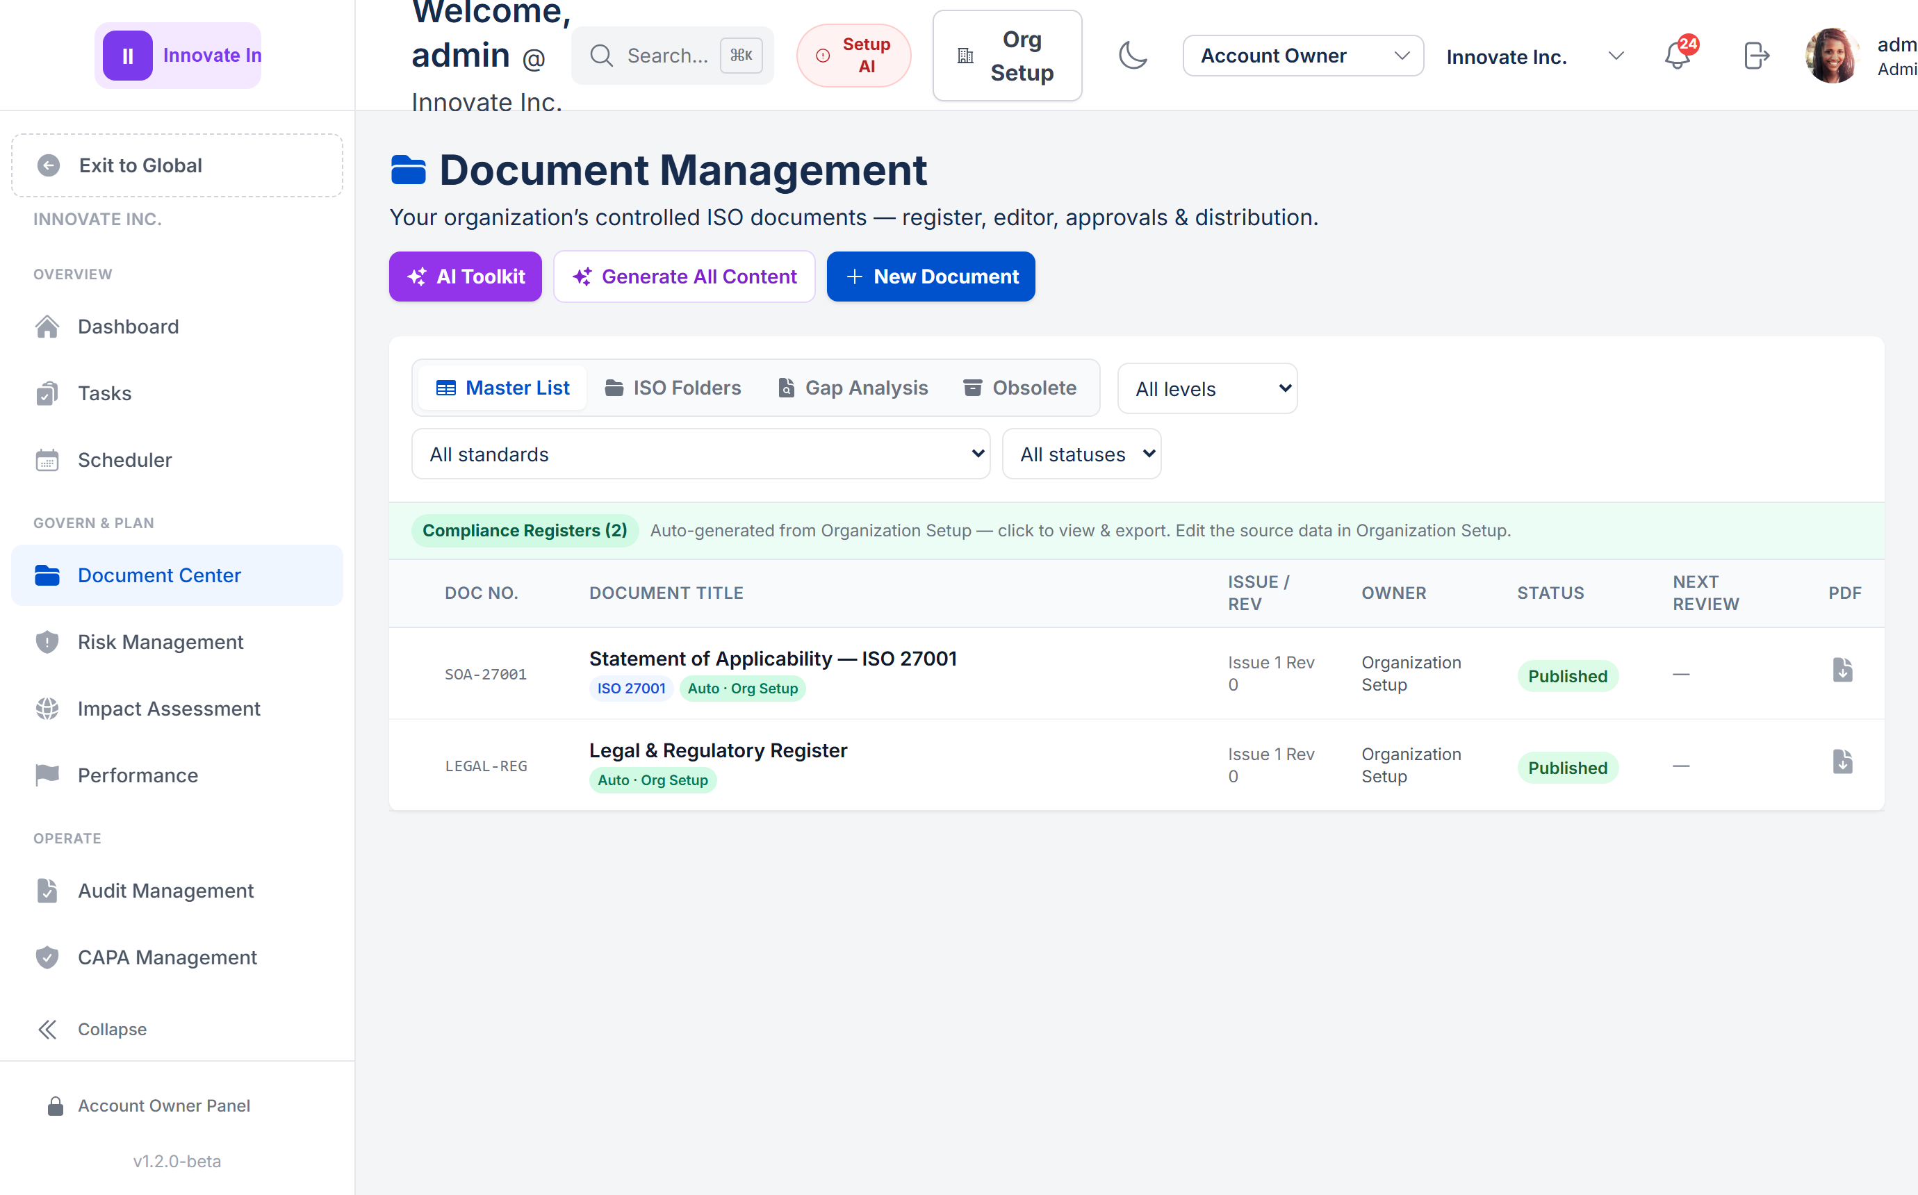1918x1195 pixels.
Task: Open the All standards dropdown
Action: click(700, 454)
